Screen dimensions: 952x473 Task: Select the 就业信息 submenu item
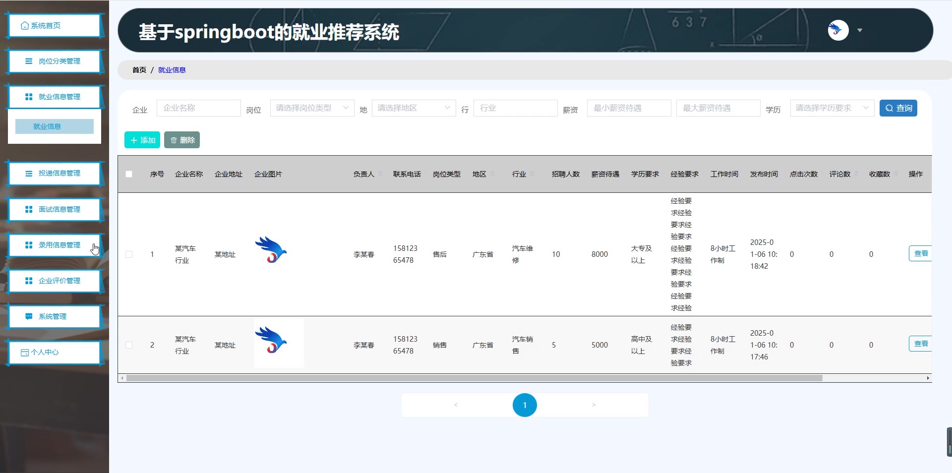55,126
